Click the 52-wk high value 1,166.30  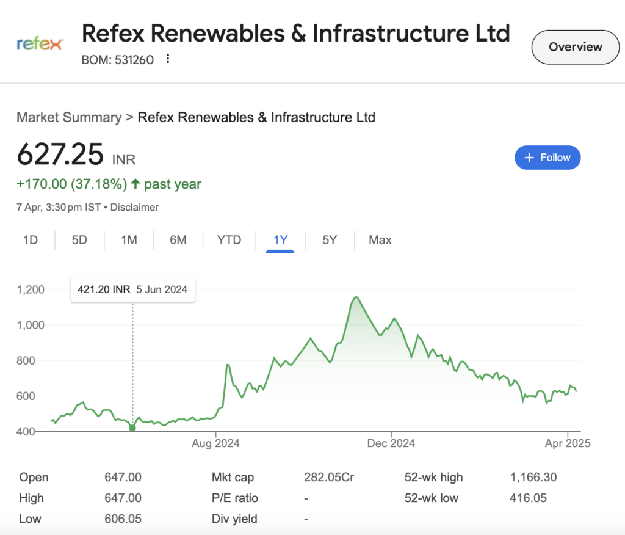click(x=533, y=477)
